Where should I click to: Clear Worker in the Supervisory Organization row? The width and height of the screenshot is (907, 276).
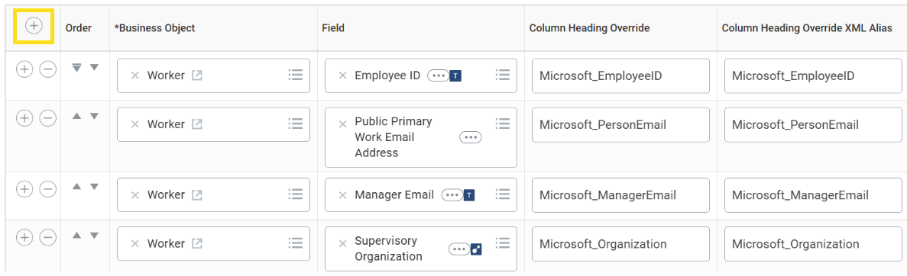pyautogui.click(x=134, y=244)
